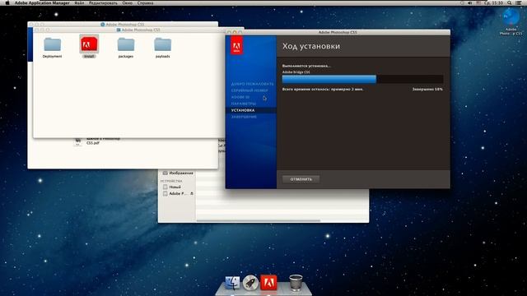
Task: Select the Adobe P... volume in the Finder sidebar
Action: (175, 194)
